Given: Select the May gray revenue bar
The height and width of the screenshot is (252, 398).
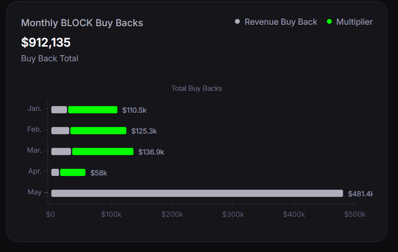Looking at the screenshot, I should (x=197, y=193).
